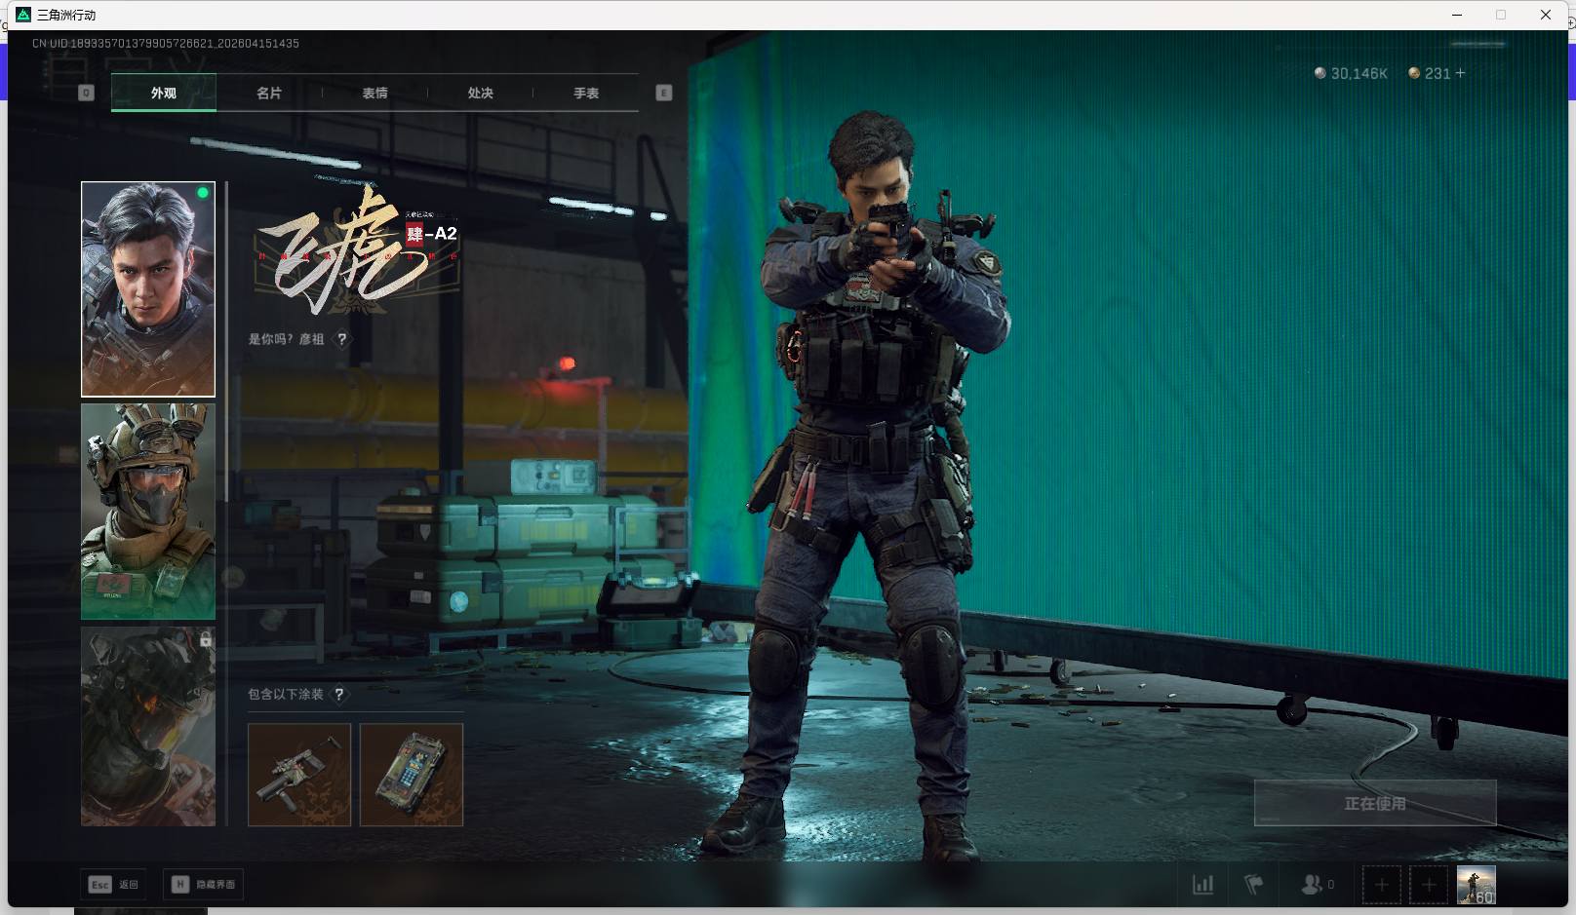Click the E next-tab key icon

pos(664,93)
